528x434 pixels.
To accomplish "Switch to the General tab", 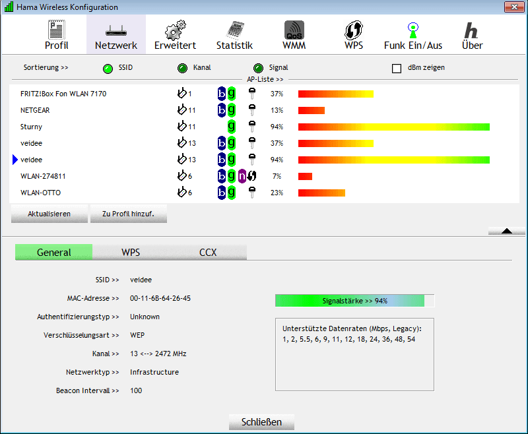I will coord(54,252).
